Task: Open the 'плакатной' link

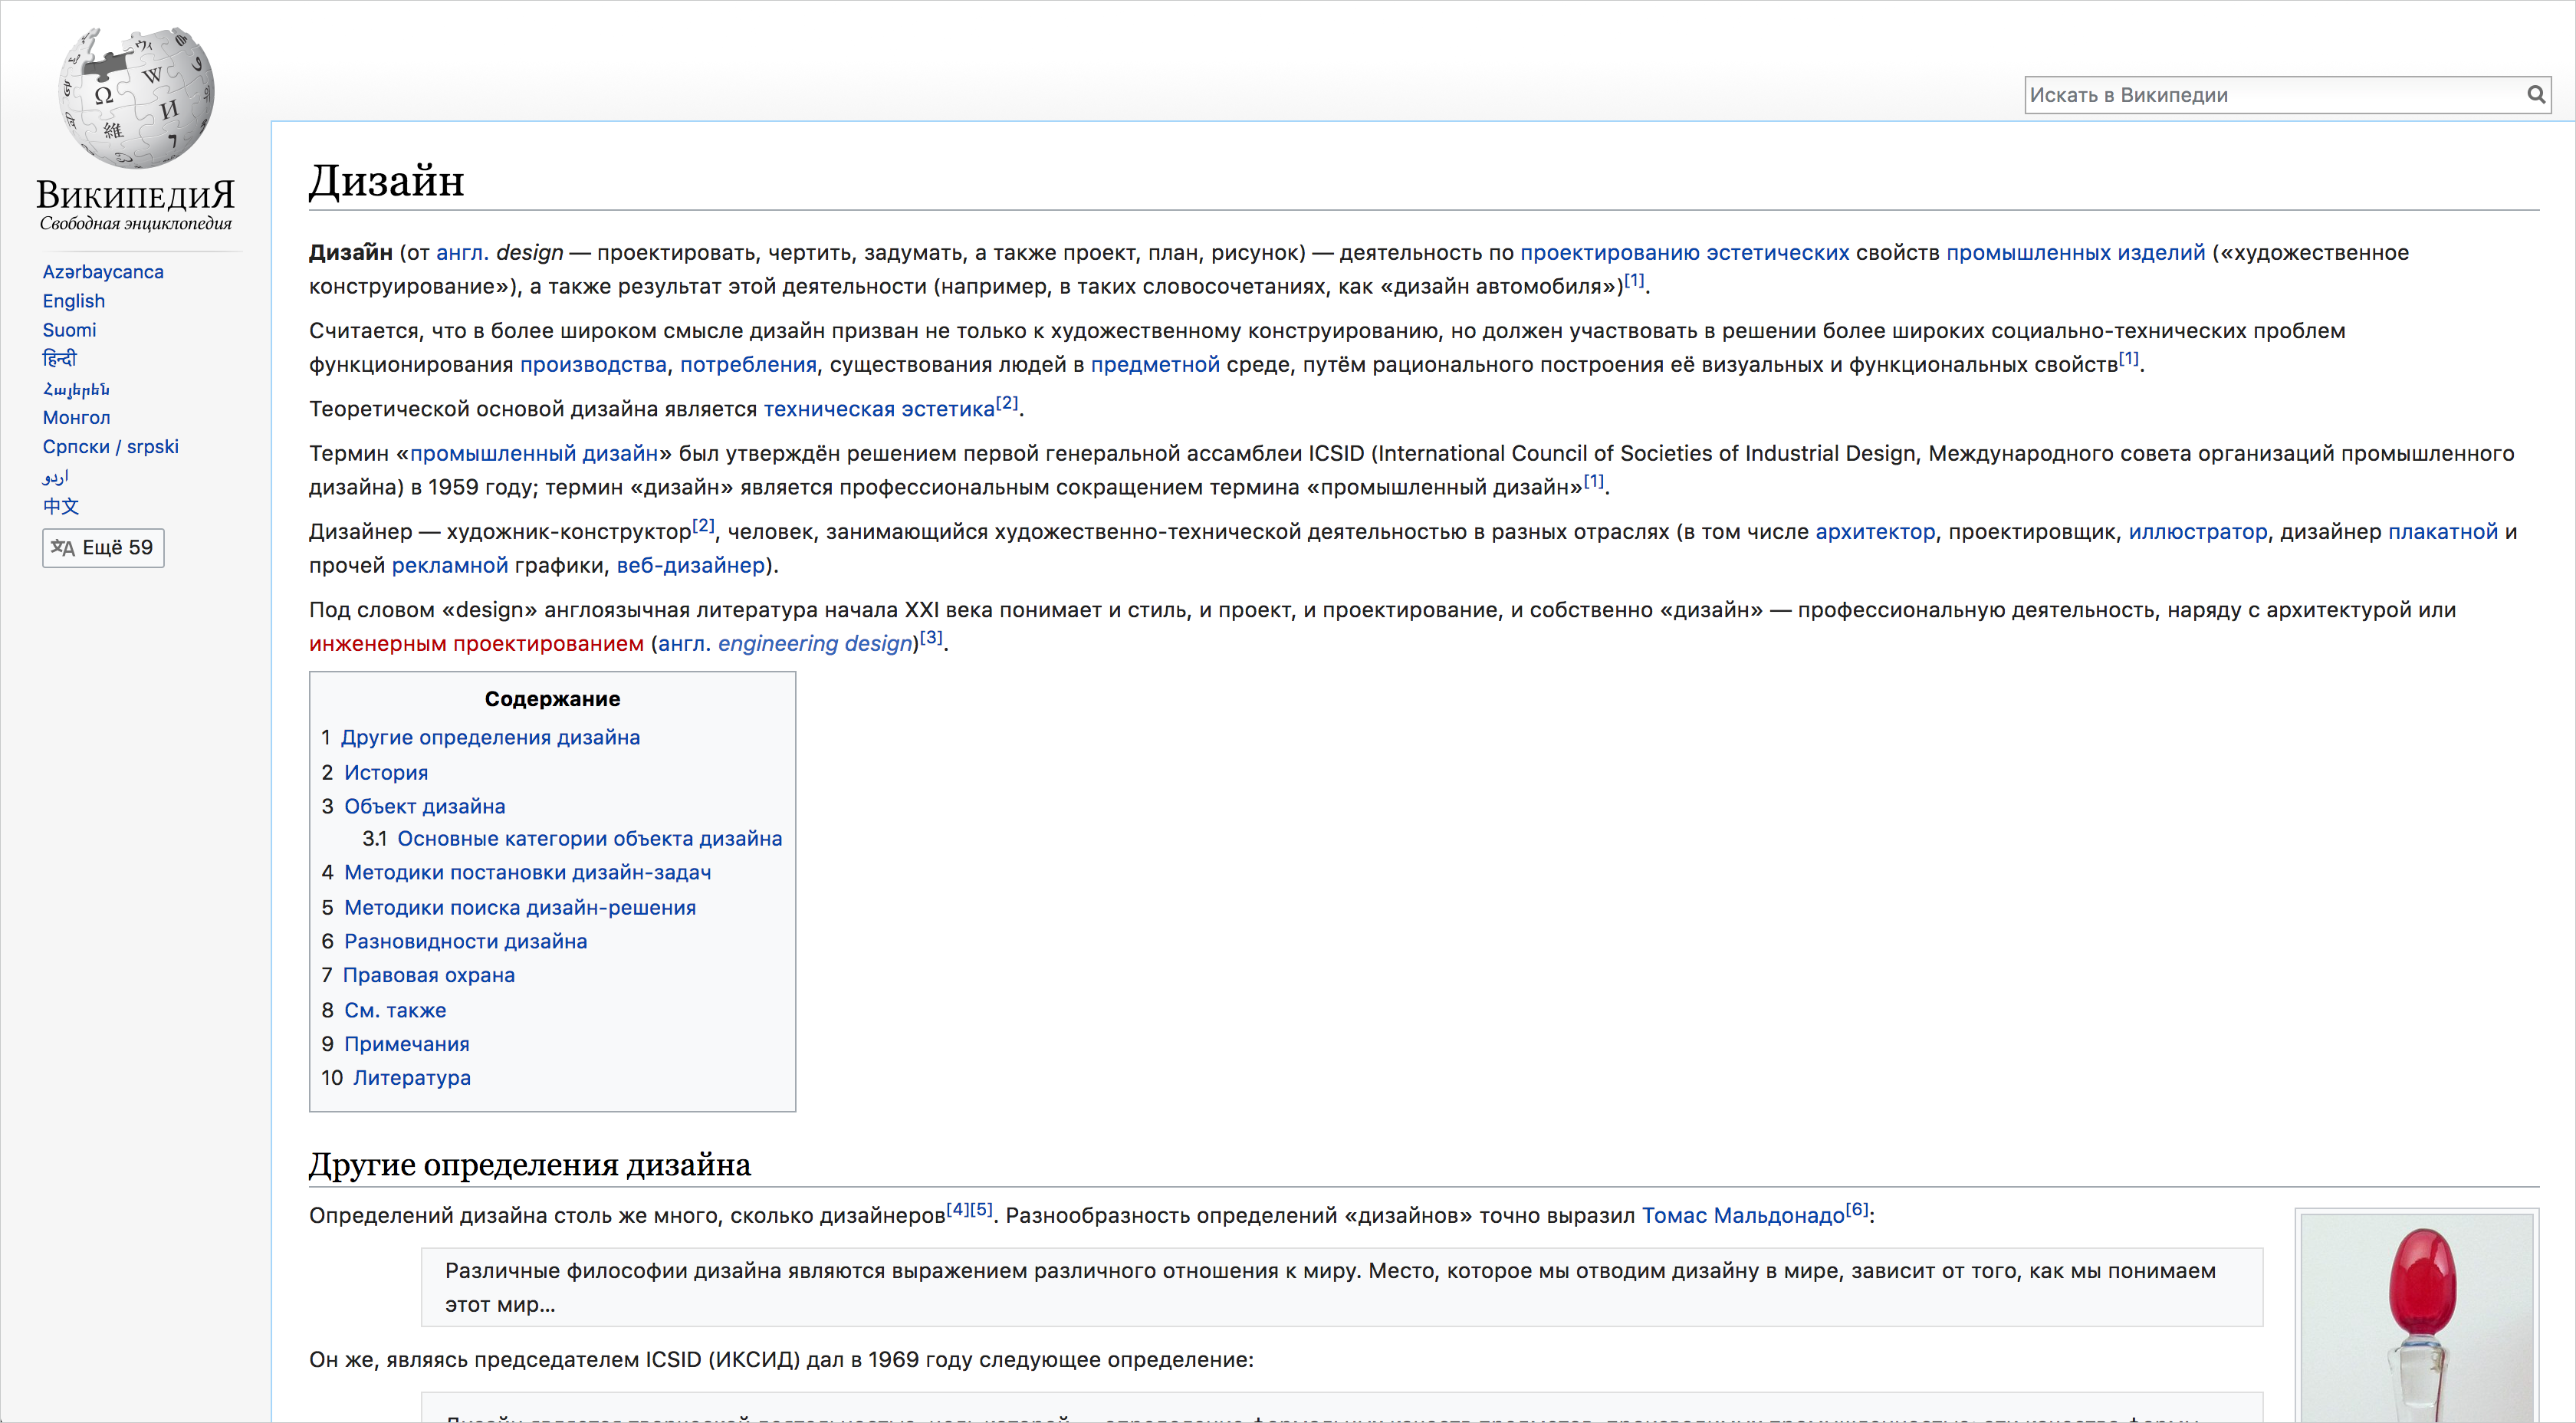Action: (2442, 532)
